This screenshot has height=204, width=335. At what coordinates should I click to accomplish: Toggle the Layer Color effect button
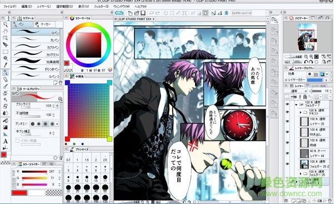[x=322, y=74]
